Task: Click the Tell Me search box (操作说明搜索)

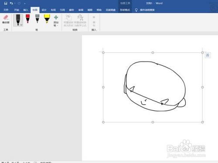Action: pyautogui.click(x=147, y=10)
